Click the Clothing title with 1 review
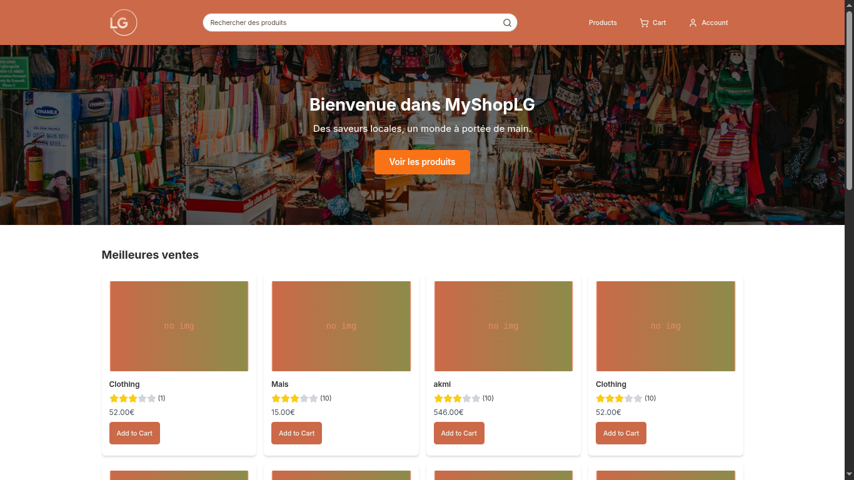Screen dimensions: 854x480 point(124,384)
